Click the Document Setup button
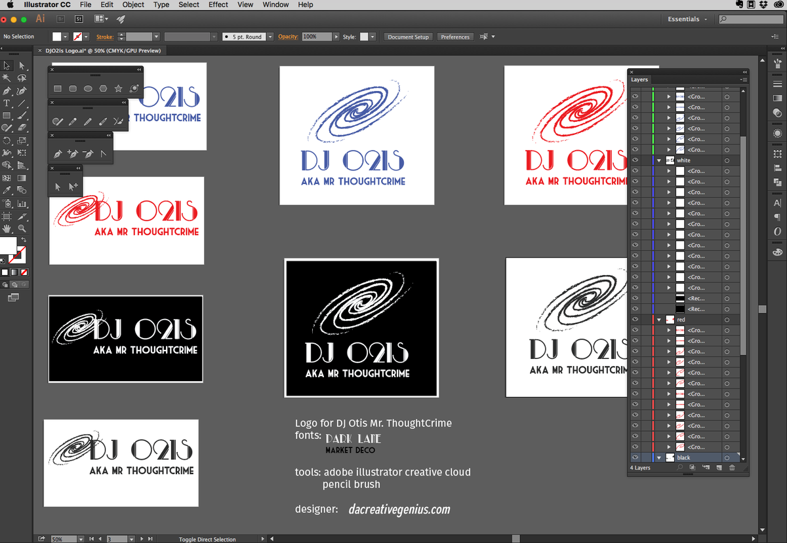This screenshot has height=543, width=787. pyautogui.click(x=408, y=37)
